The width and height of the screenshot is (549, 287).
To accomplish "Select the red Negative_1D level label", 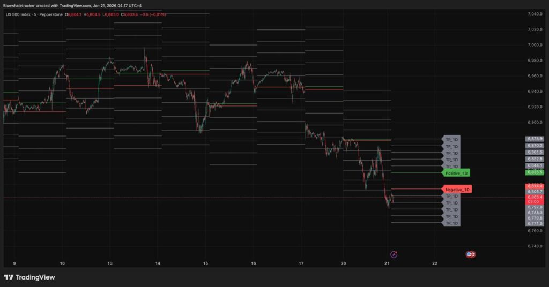I will (458, 190).
